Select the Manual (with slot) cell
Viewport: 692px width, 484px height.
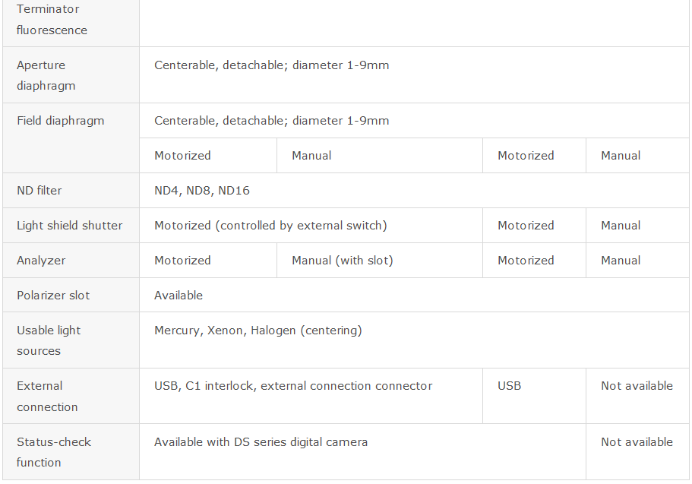click(x=380, y=260)
